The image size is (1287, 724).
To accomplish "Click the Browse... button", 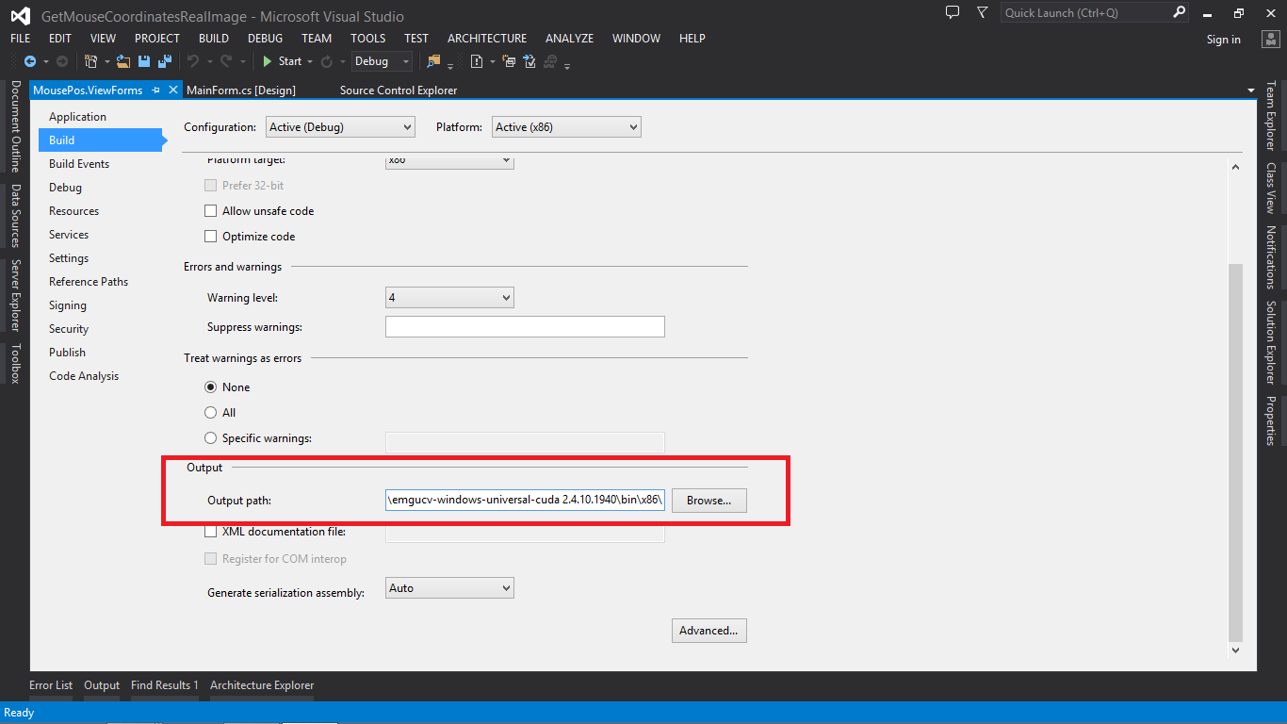I will [709, 501].
